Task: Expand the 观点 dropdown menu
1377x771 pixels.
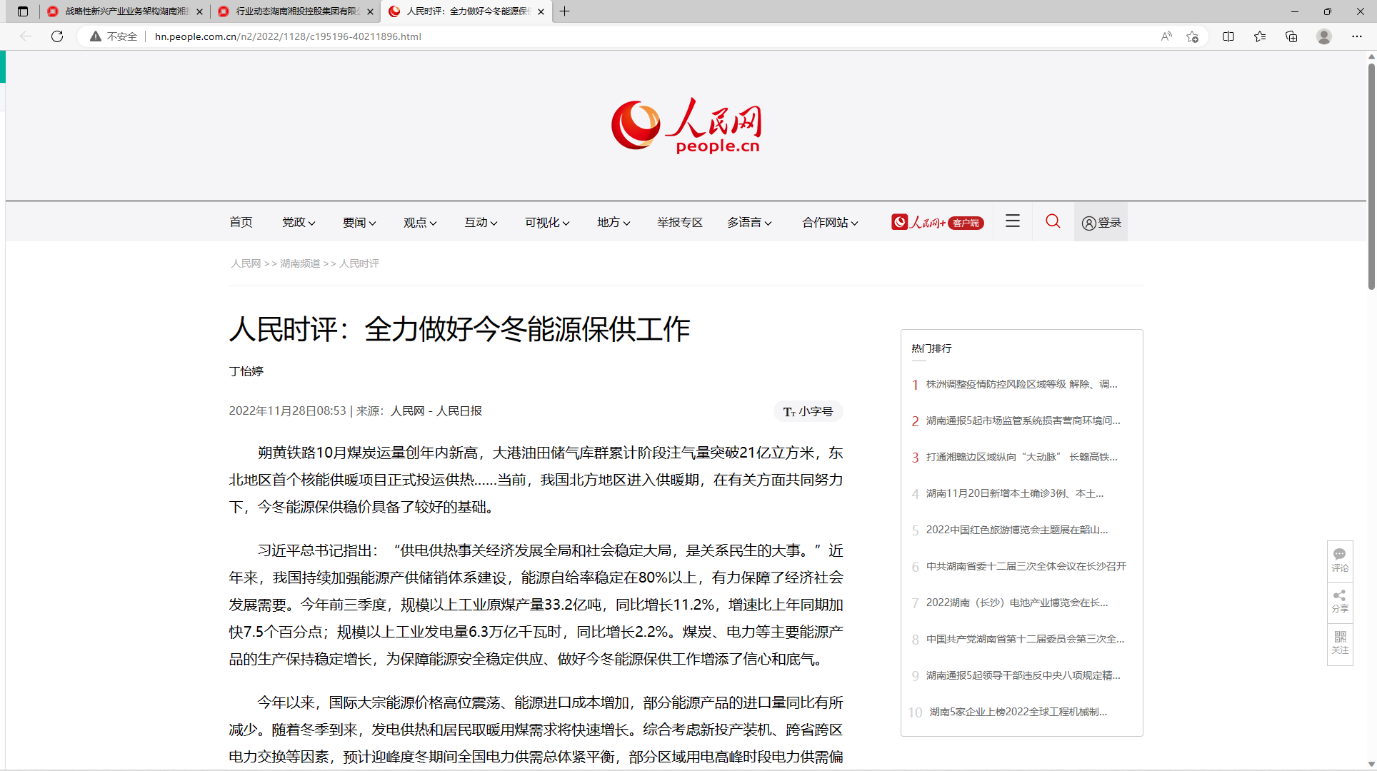Action: click(420, 223)
